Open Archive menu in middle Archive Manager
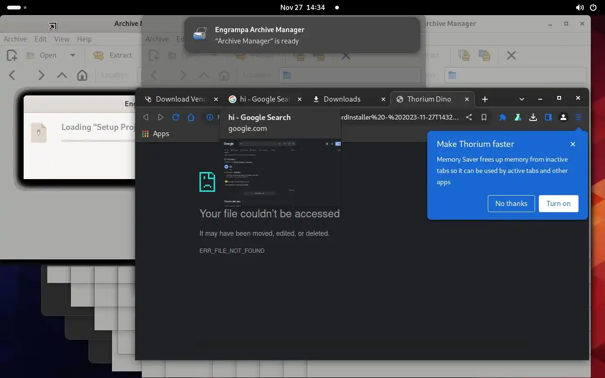This screenshot has width=605, height=378. coord(157,39)
